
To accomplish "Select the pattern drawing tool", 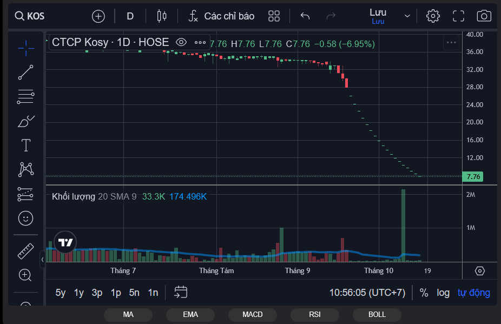I will [x=26, y=169].
